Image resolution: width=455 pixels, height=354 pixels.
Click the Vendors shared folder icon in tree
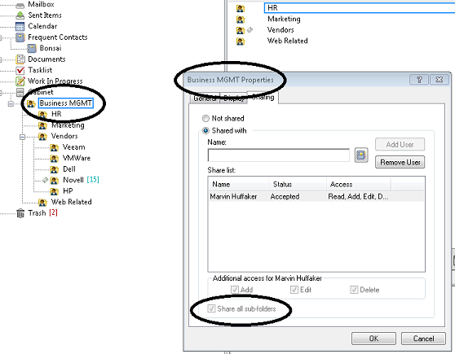point(42,137)
